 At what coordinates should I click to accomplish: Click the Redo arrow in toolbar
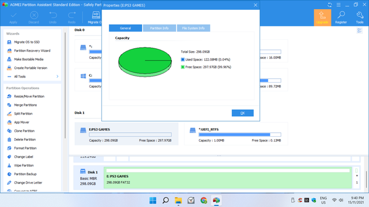click(71, 16)
